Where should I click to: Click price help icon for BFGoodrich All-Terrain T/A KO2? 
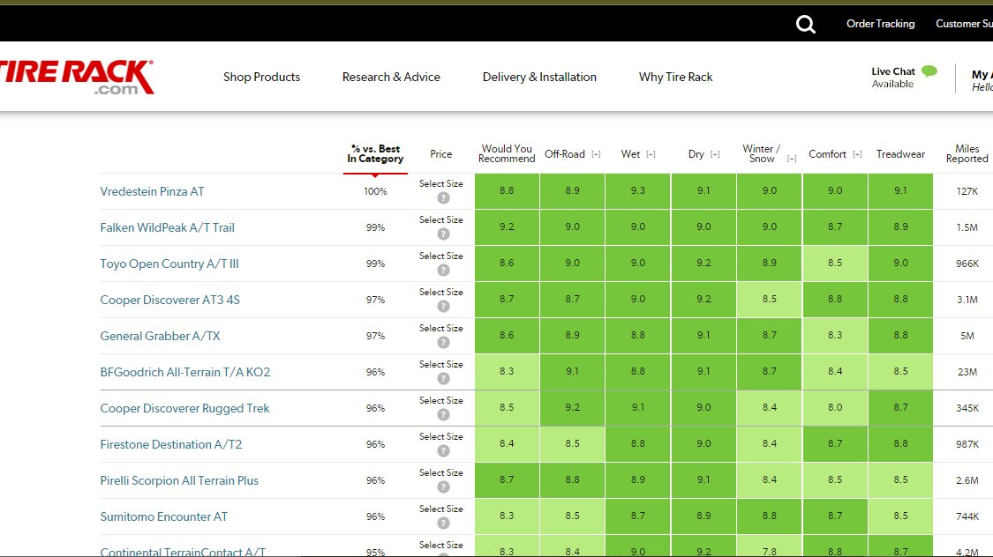(x=443, y=378)
